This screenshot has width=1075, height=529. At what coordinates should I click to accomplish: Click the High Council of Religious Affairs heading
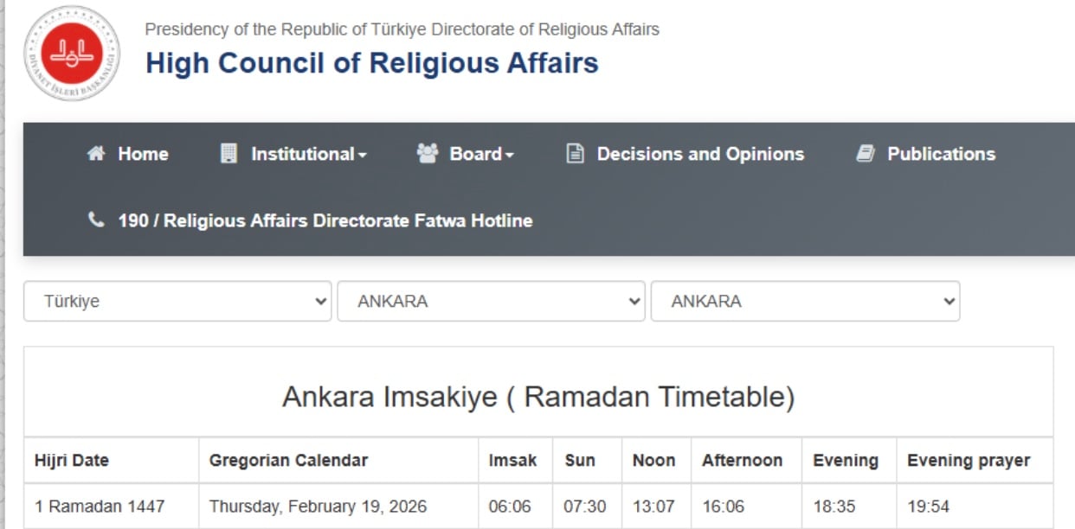(372, 62)
